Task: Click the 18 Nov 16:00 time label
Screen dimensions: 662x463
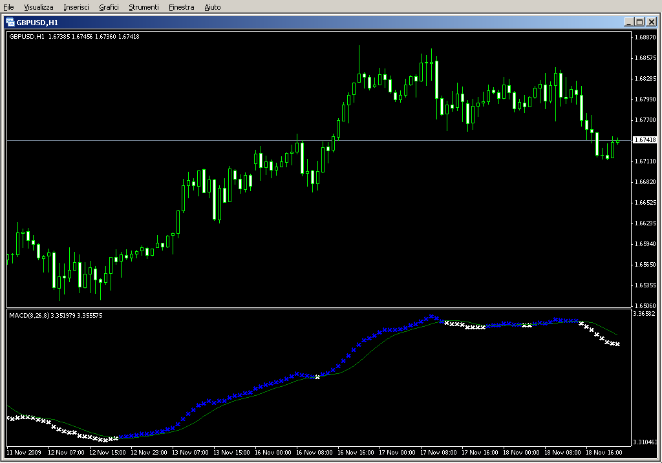Action: [604, 452]
